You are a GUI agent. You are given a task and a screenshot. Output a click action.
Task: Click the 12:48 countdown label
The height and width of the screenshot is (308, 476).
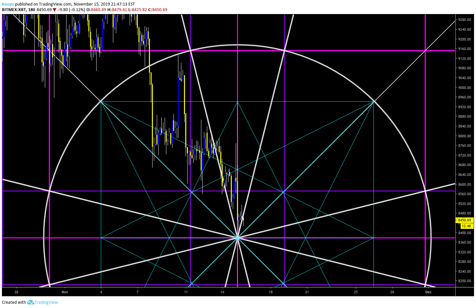coord(467,226)
